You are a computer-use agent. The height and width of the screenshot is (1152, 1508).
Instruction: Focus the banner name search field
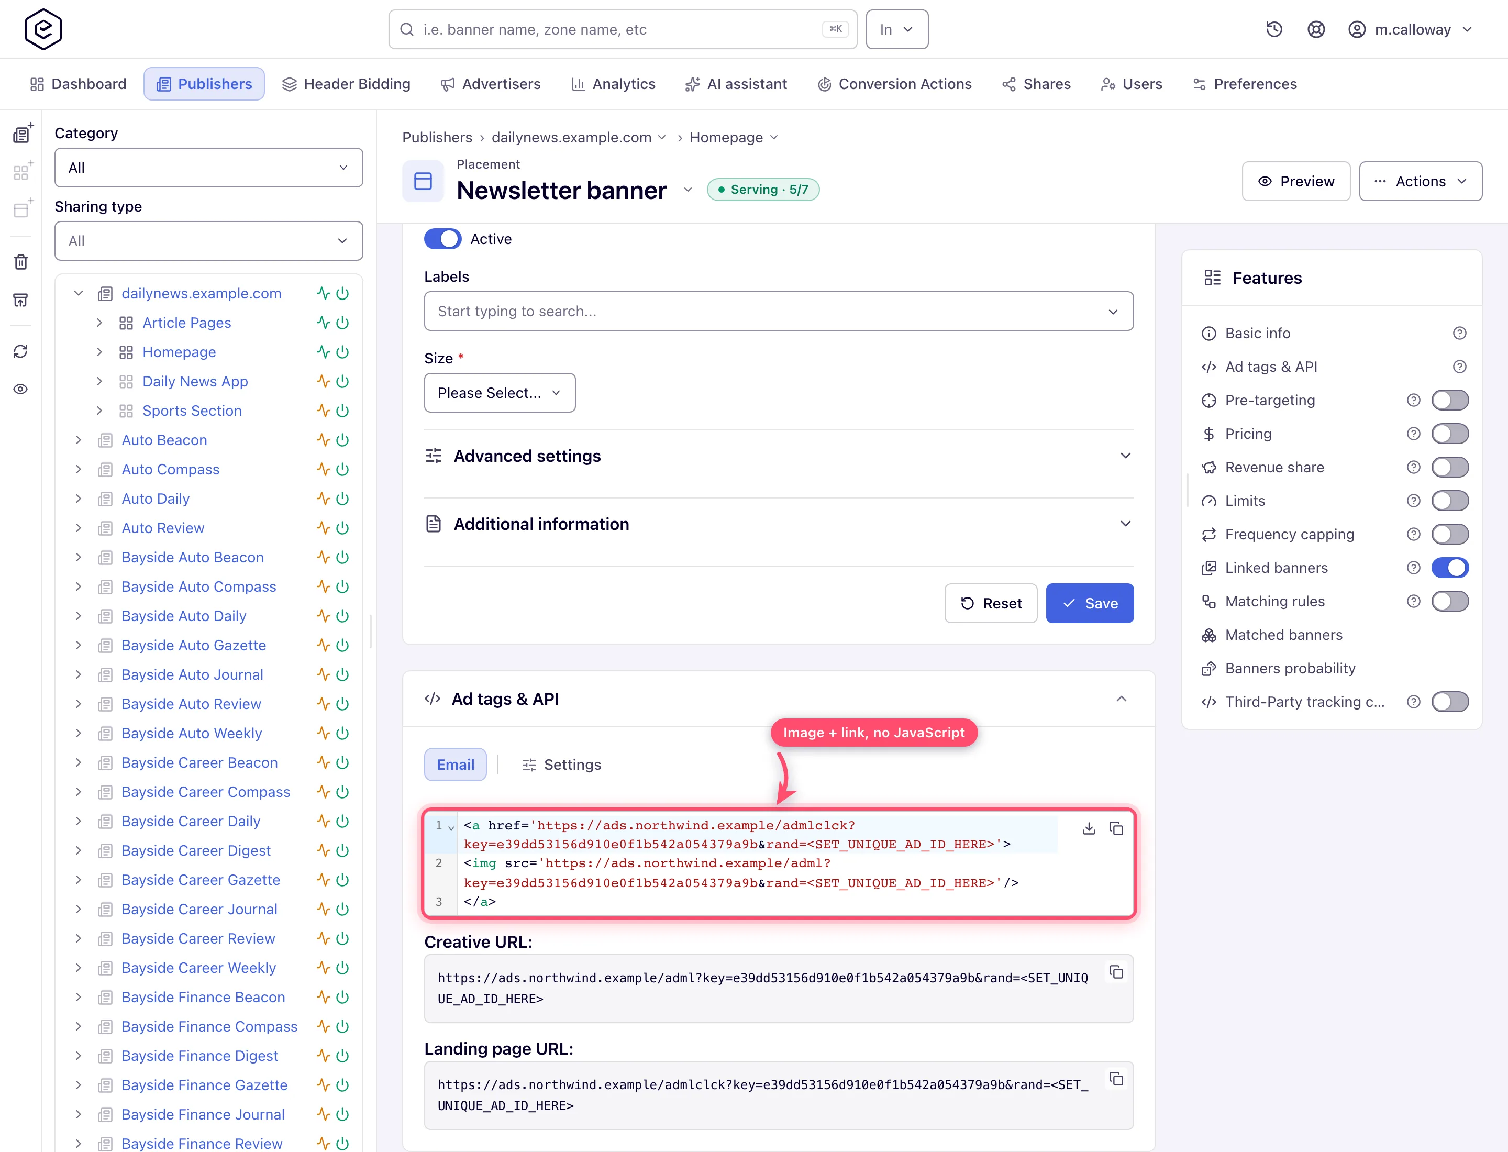[623, 29]
